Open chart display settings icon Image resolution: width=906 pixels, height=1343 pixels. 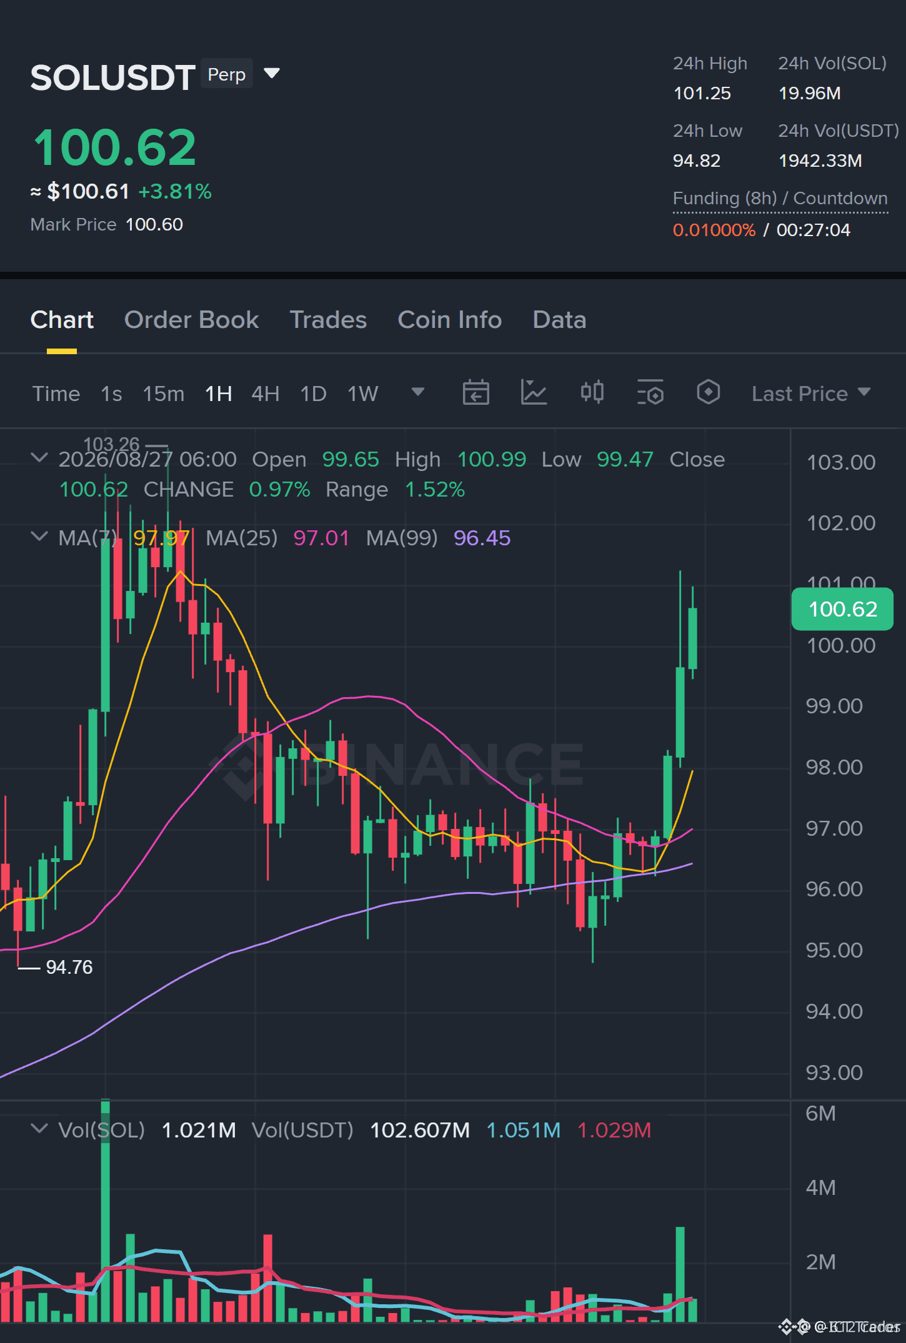click(650, 393)
